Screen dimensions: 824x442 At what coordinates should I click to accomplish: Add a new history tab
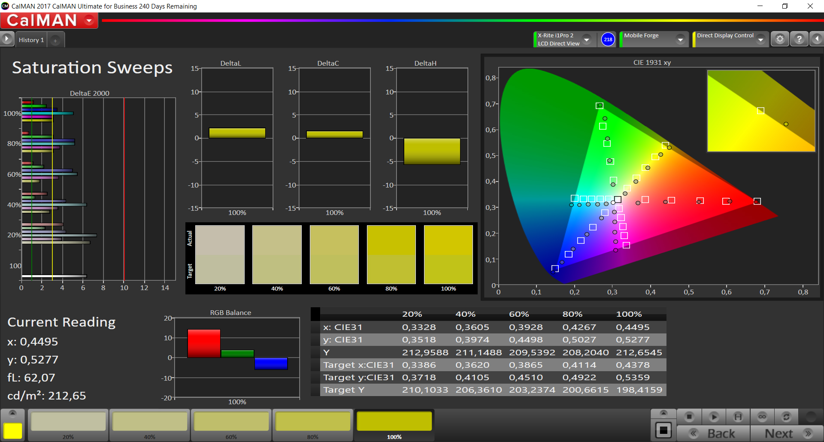tap(55, 40)
